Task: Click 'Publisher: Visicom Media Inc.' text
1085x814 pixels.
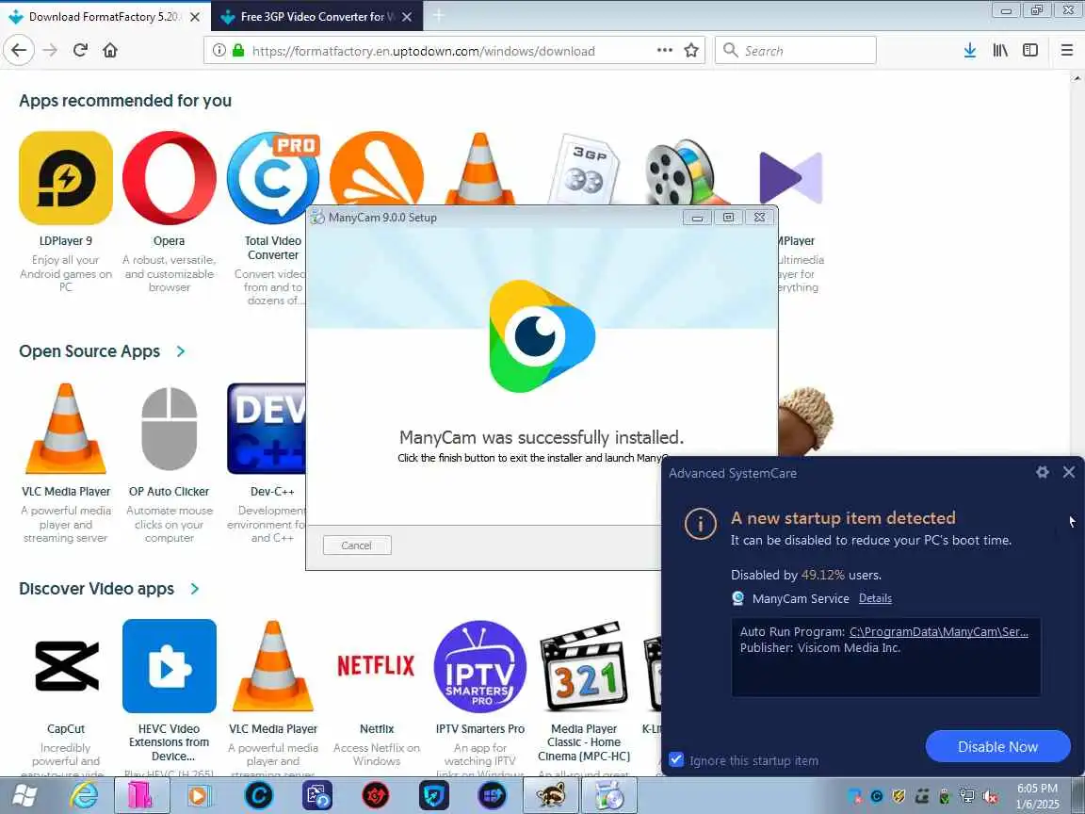Action: 820,648
